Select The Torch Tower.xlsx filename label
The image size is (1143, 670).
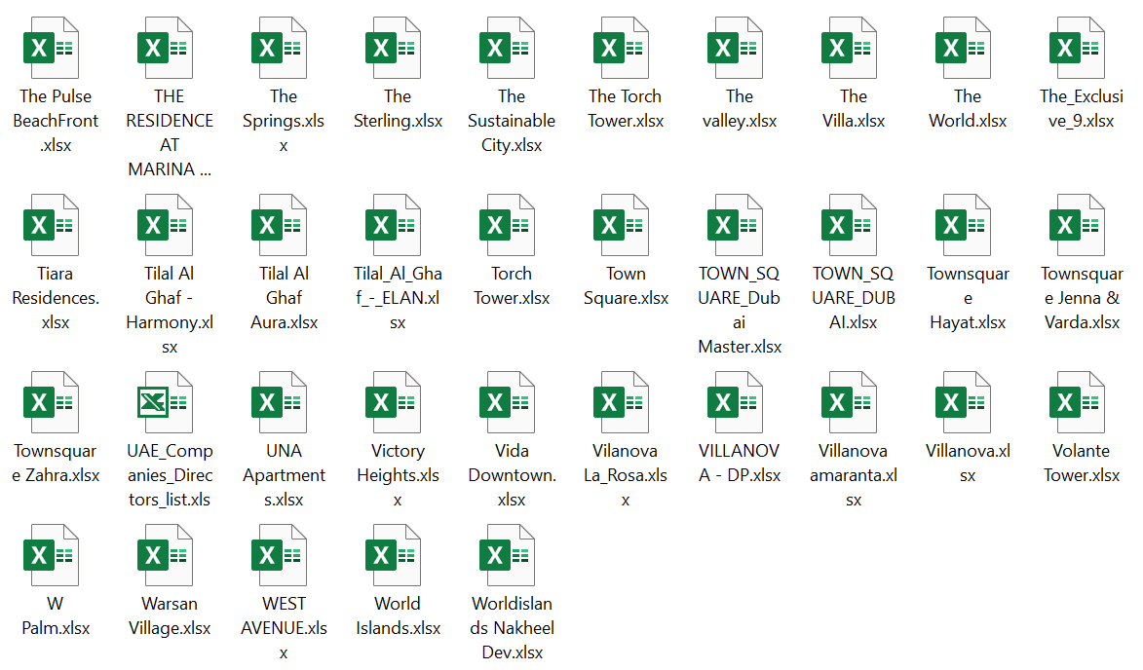626,108
